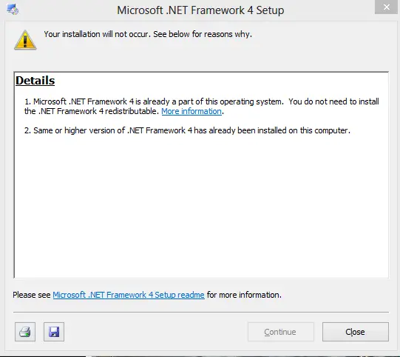Open the More information link

pyautogui.click(x=191, y=111)
